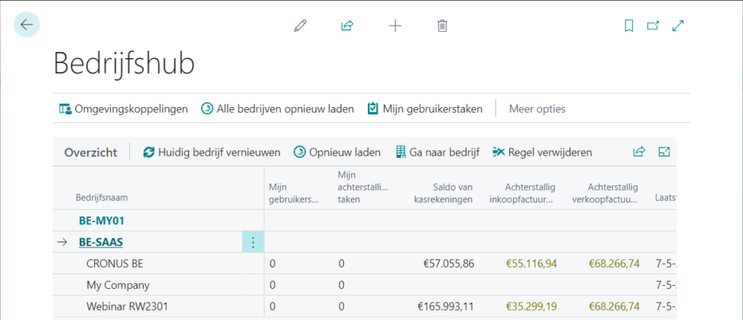Select Alle bedrijven opnieuw laden

(x=277, y=109)
